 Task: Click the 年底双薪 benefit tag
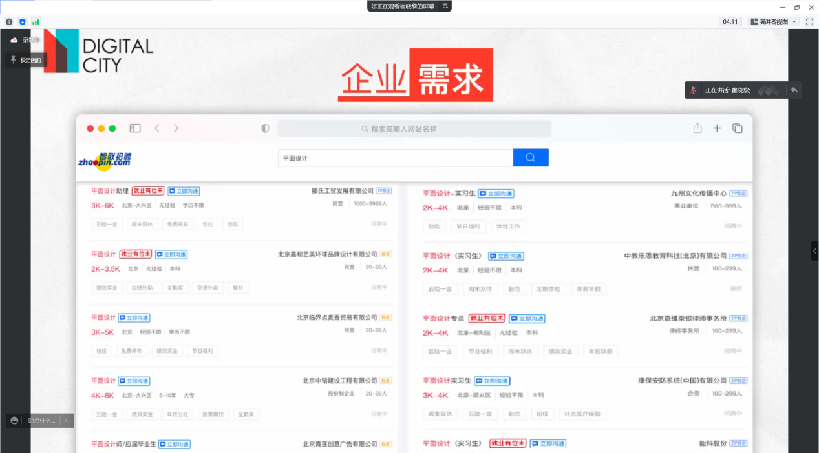601,352
